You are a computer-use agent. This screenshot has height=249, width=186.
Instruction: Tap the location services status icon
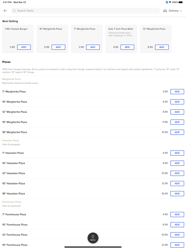pos(167,2)
